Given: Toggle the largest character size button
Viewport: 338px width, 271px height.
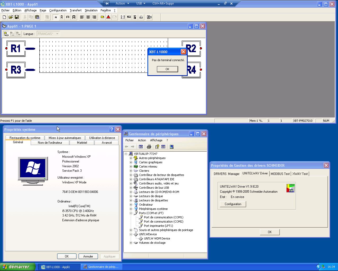Looking at the screenshot, I should point(74,17).
